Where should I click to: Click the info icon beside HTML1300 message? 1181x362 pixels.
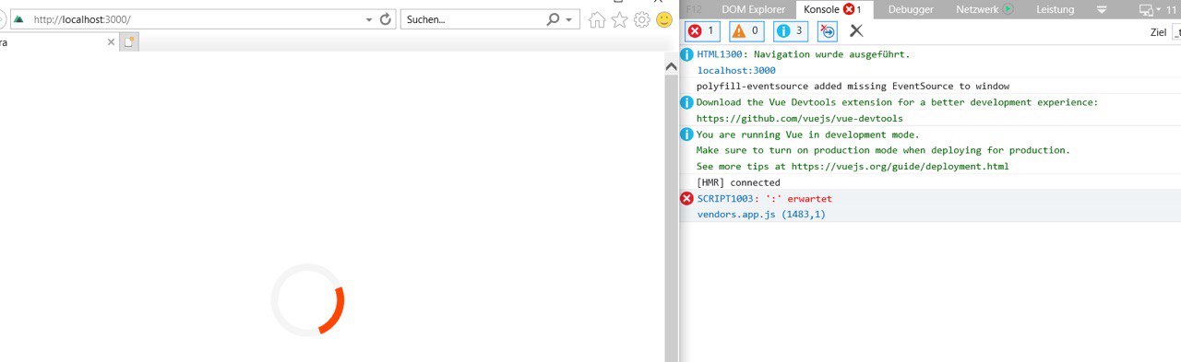coord(686,54)
